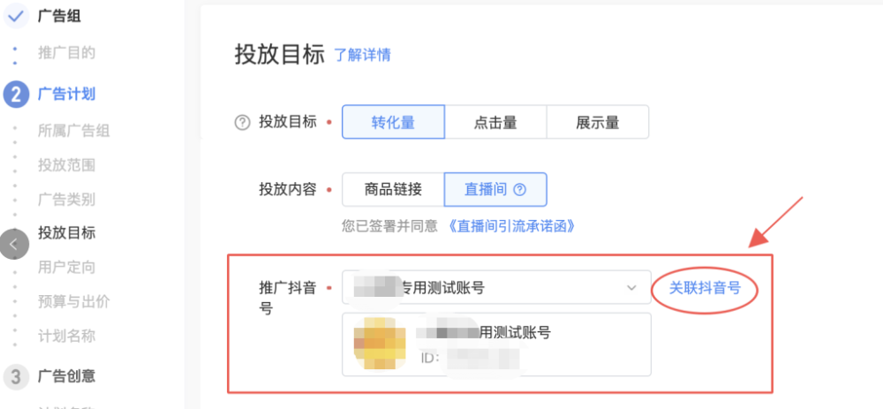Open 《直播间引流承诺函》 agreement link
883x409 pixels.
coord(512,226)
